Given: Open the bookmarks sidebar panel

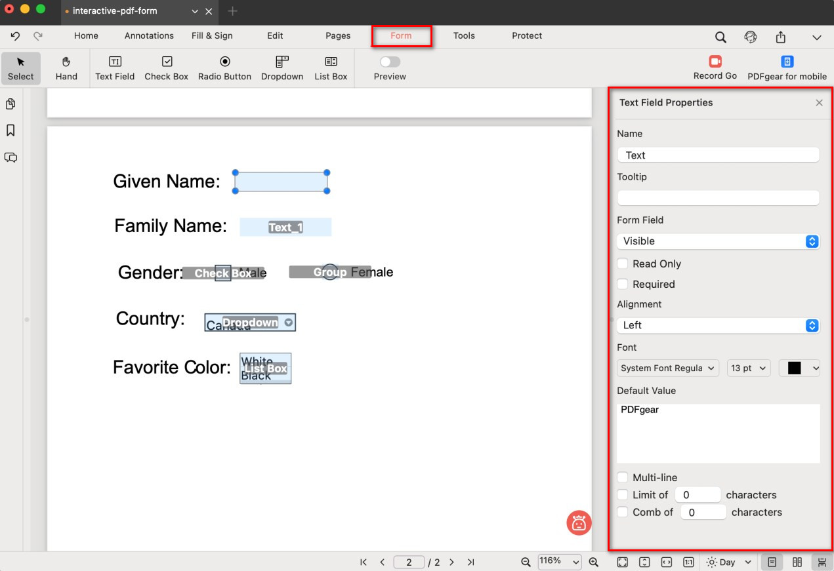Looking at the screenshot, I should point(10,130).
